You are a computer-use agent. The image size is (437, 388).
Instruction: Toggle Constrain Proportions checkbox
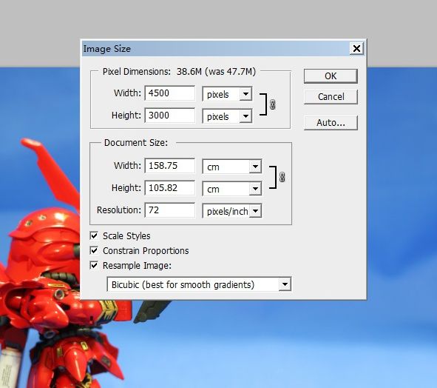tap(94, 251)
